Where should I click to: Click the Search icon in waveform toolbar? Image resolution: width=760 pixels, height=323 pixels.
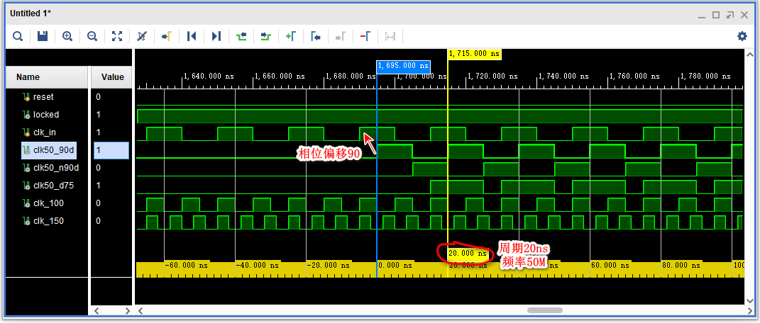point(18,36)
